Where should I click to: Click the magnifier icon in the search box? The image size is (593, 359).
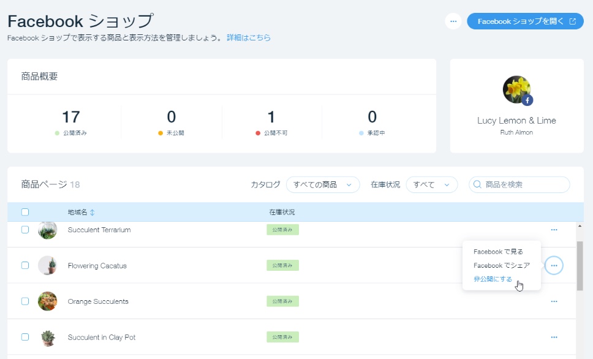477,184
